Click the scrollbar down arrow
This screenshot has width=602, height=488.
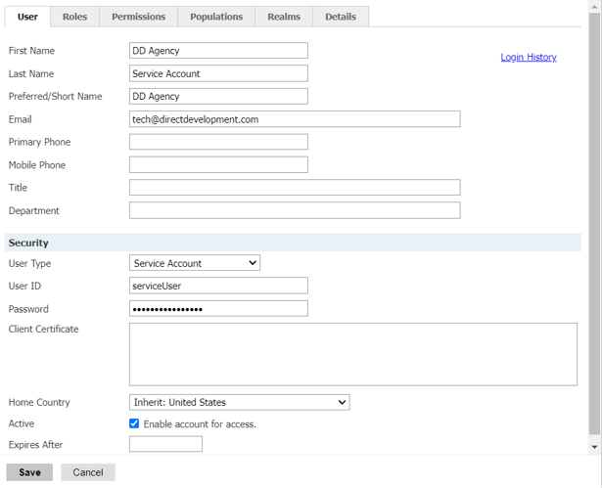[595, 447]
